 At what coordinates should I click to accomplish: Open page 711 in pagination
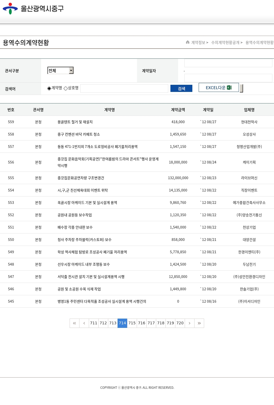pos(94,323)
